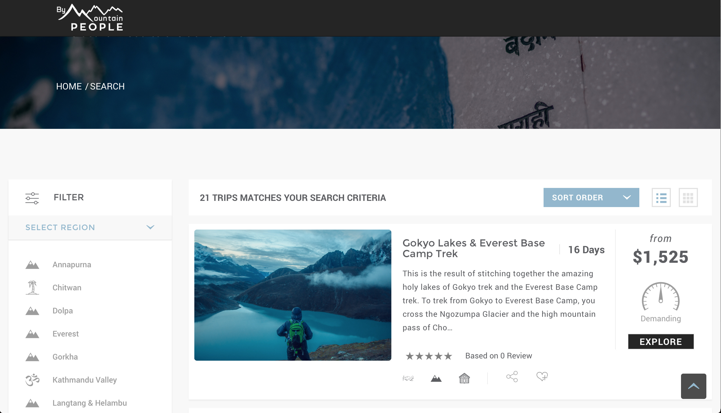Image resolution: width=721 pixels, height=413 pixels.
Task: Click the lodge accommodation icon
Action: pos(464,378)
